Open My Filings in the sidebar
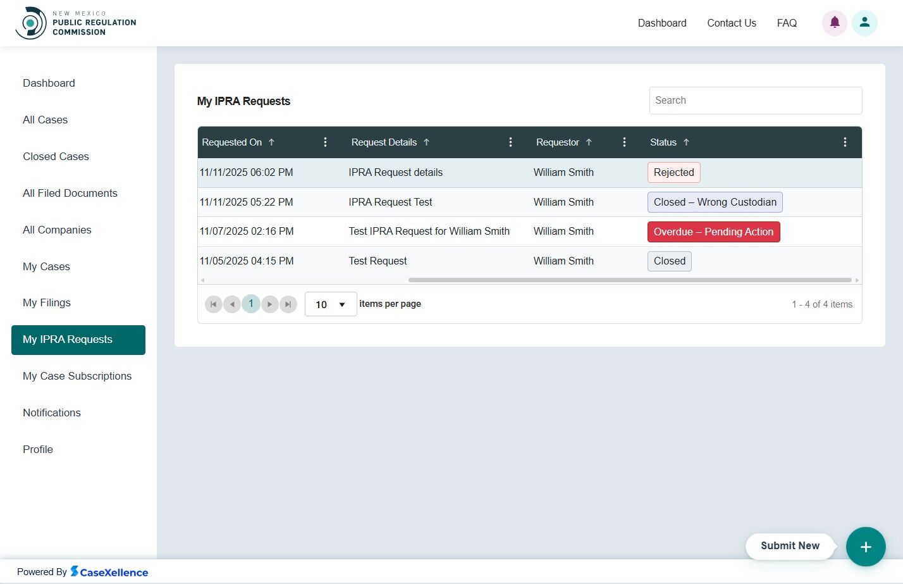Screen dimensions: 903x584 (x=47, y=302)
